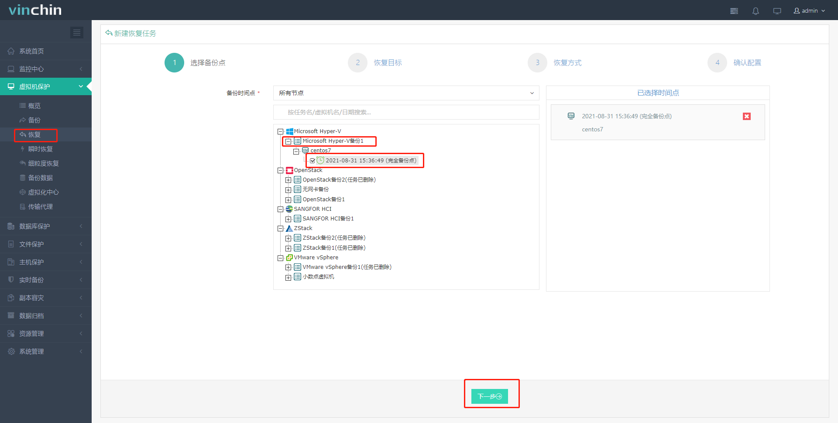
Task: Collapse the 虚拟机保护 menu
Action: click(46, 86)
